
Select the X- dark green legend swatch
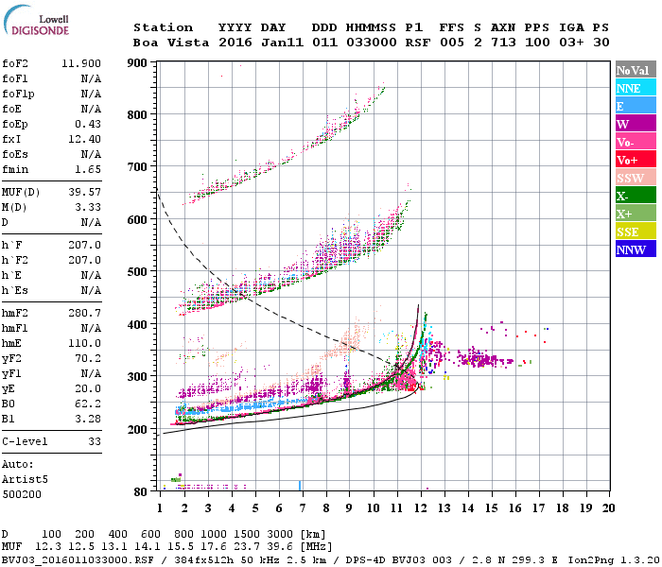636,196
